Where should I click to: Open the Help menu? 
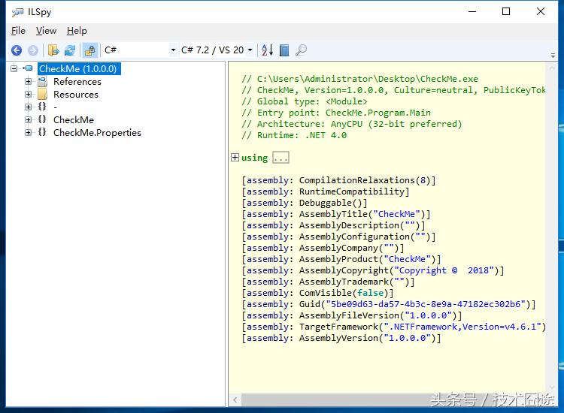point(77,31)
